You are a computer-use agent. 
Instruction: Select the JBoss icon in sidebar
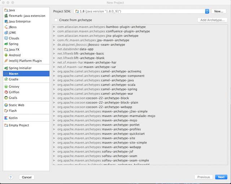tap(6, 27)
